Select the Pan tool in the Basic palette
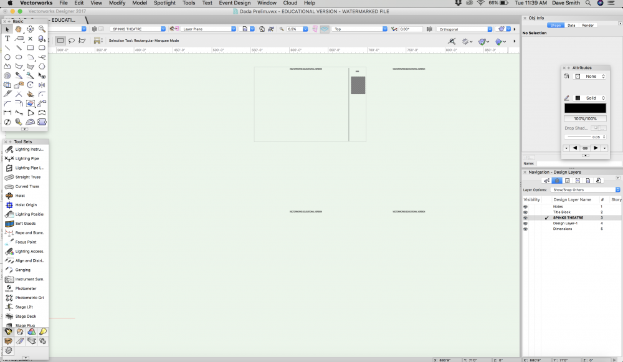Image resolution: width=623 pixels, height=362 pixels. [19, 29]
